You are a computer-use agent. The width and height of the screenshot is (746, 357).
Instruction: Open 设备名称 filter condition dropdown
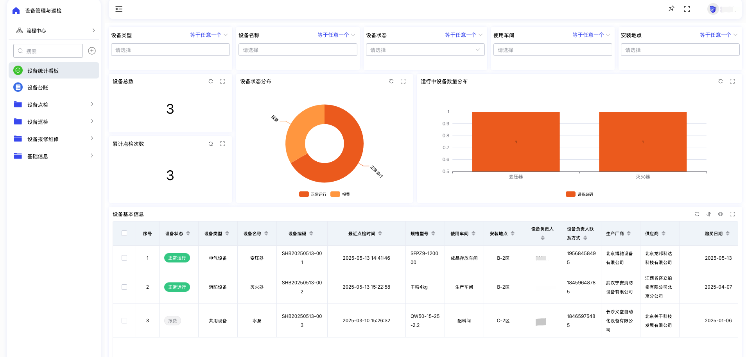coord(336,35)
